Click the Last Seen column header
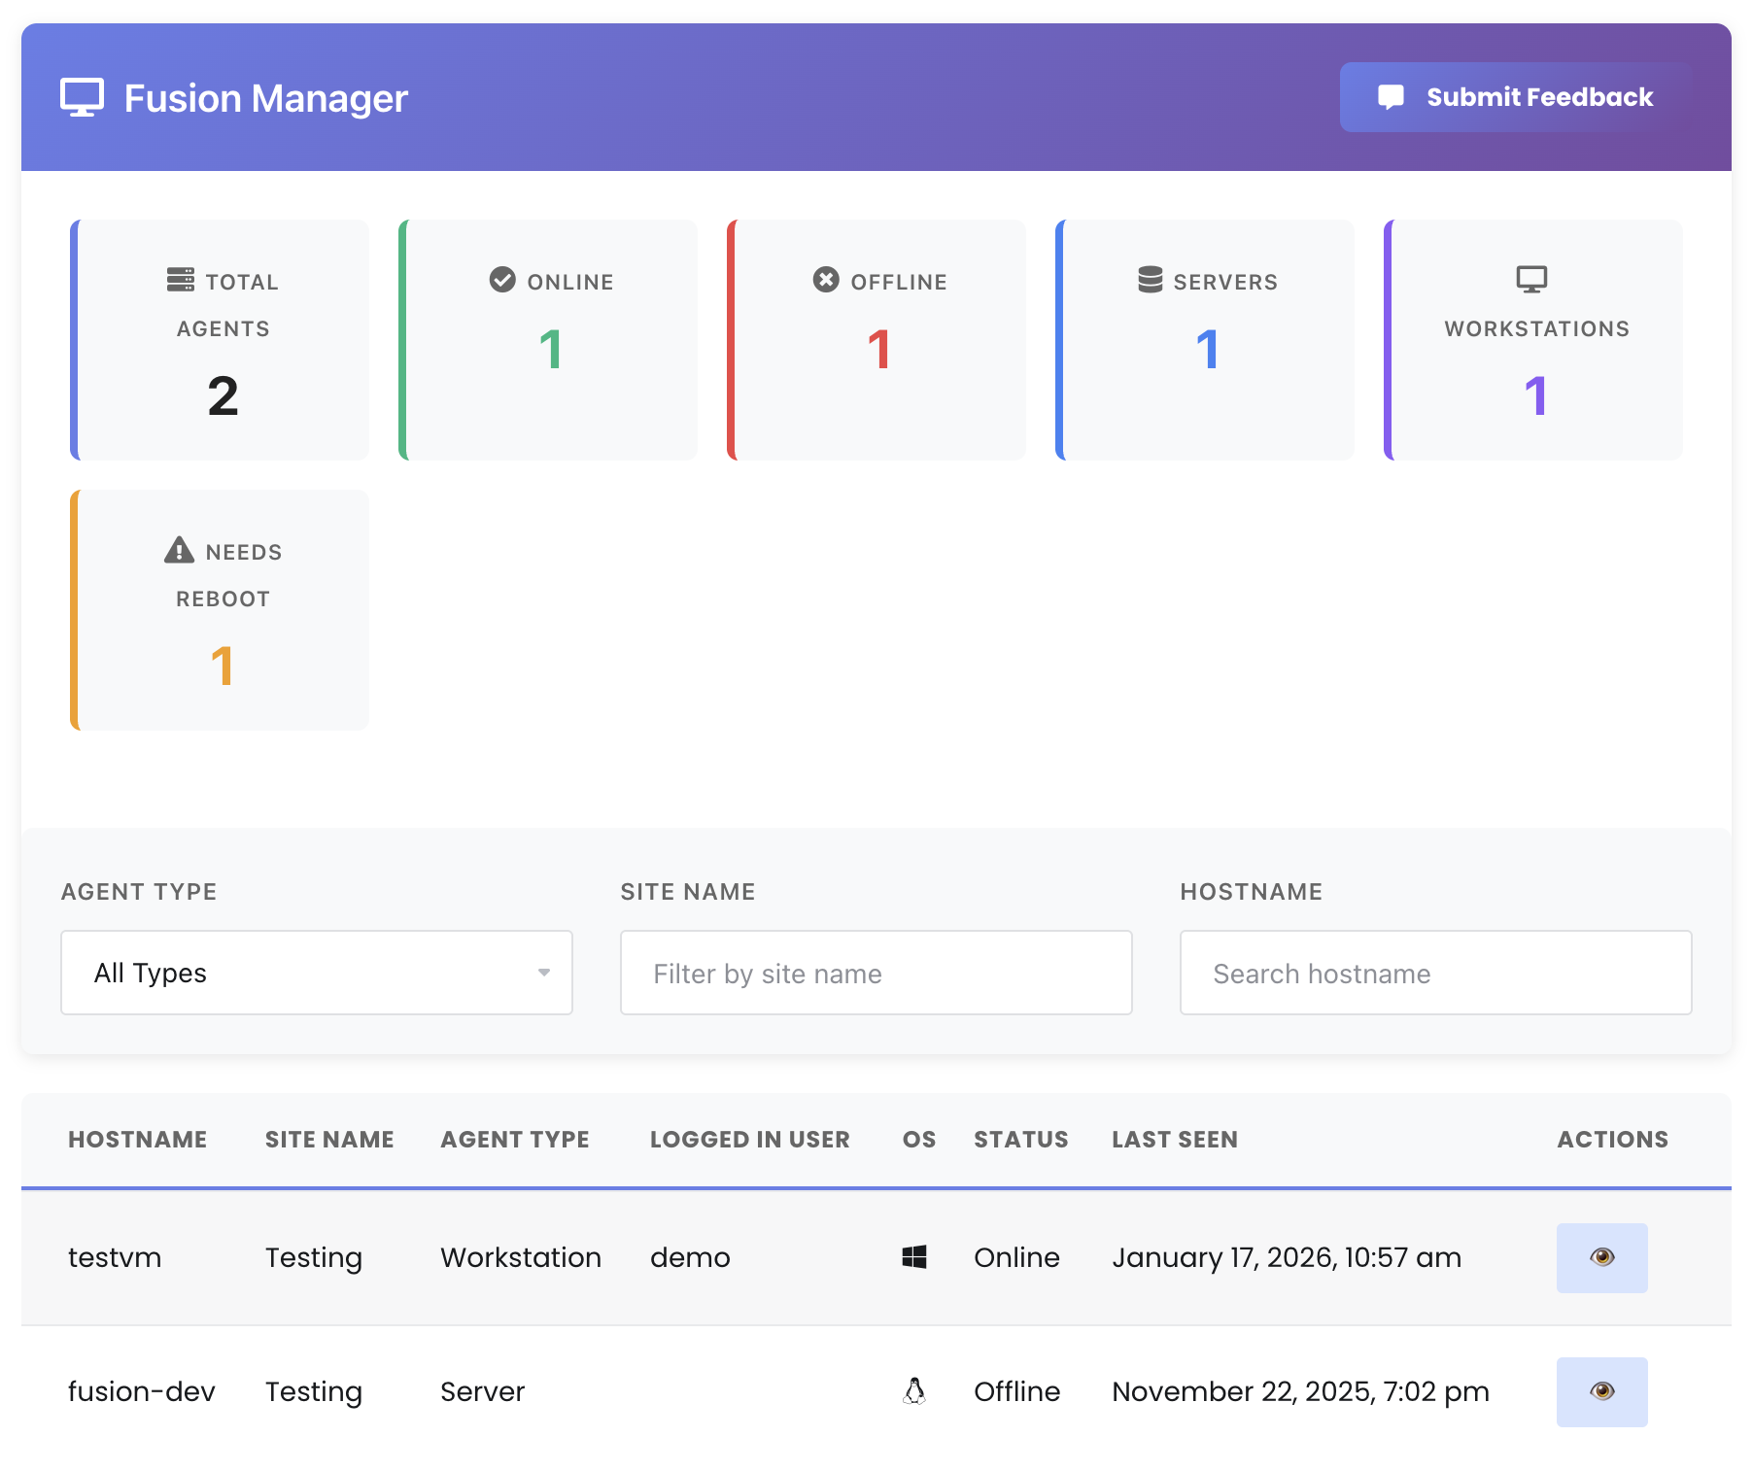Screen dimensions: 1753x1471 click(1175, 1140)
